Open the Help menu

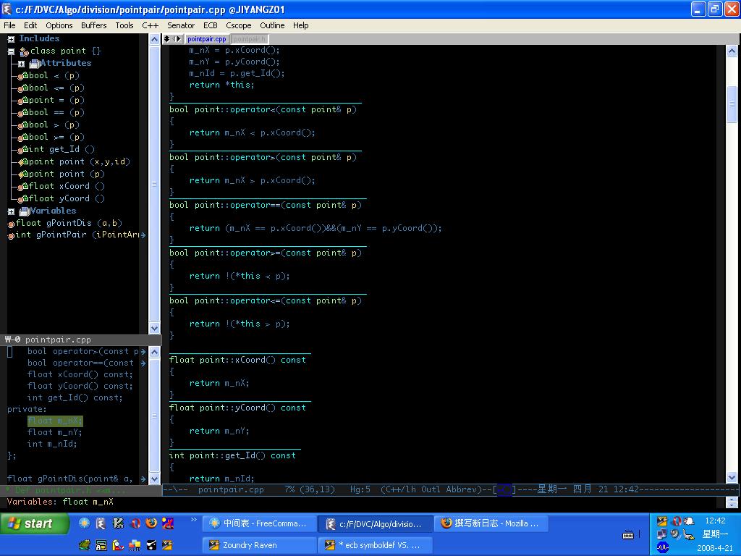(300, 25)
